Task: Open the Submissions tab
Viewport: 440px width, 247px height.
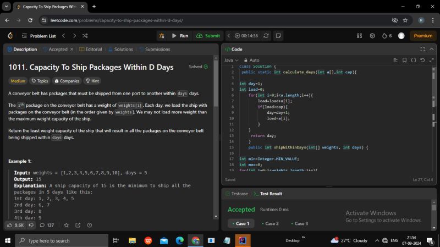Action: pos(155,49)
